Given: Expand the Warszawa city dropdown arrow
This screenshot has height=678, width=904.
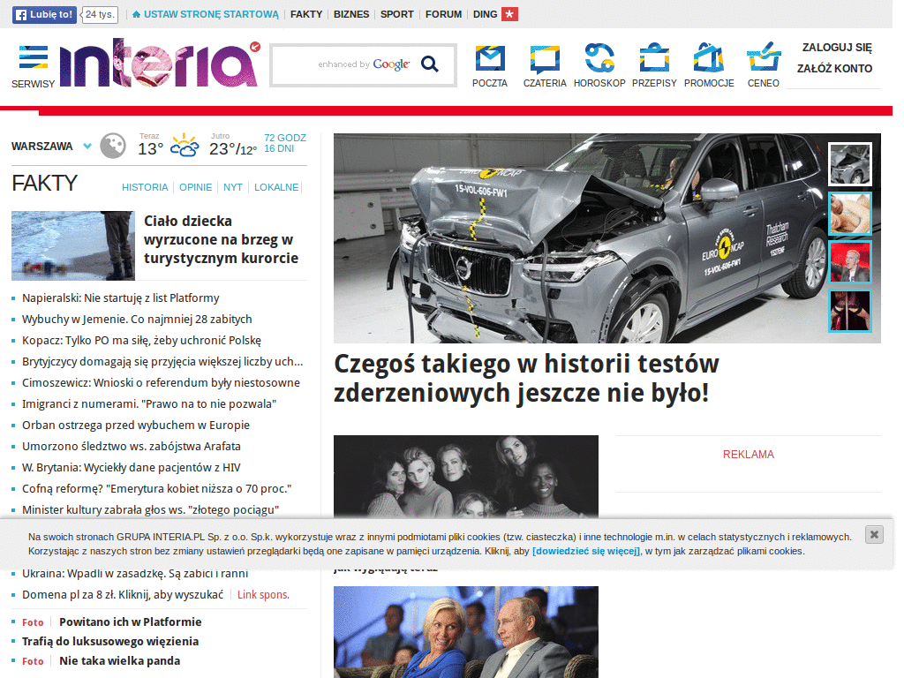Looking at the screenshot, I should point(87,146).
